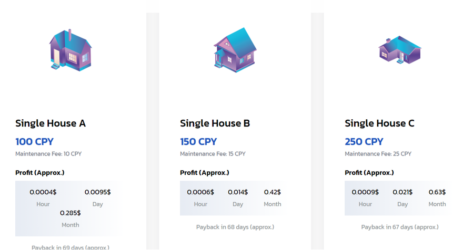Click the 0.014$ Day profit value
The height and width of the screenshot is (250, 473).
tap(238, 192)
